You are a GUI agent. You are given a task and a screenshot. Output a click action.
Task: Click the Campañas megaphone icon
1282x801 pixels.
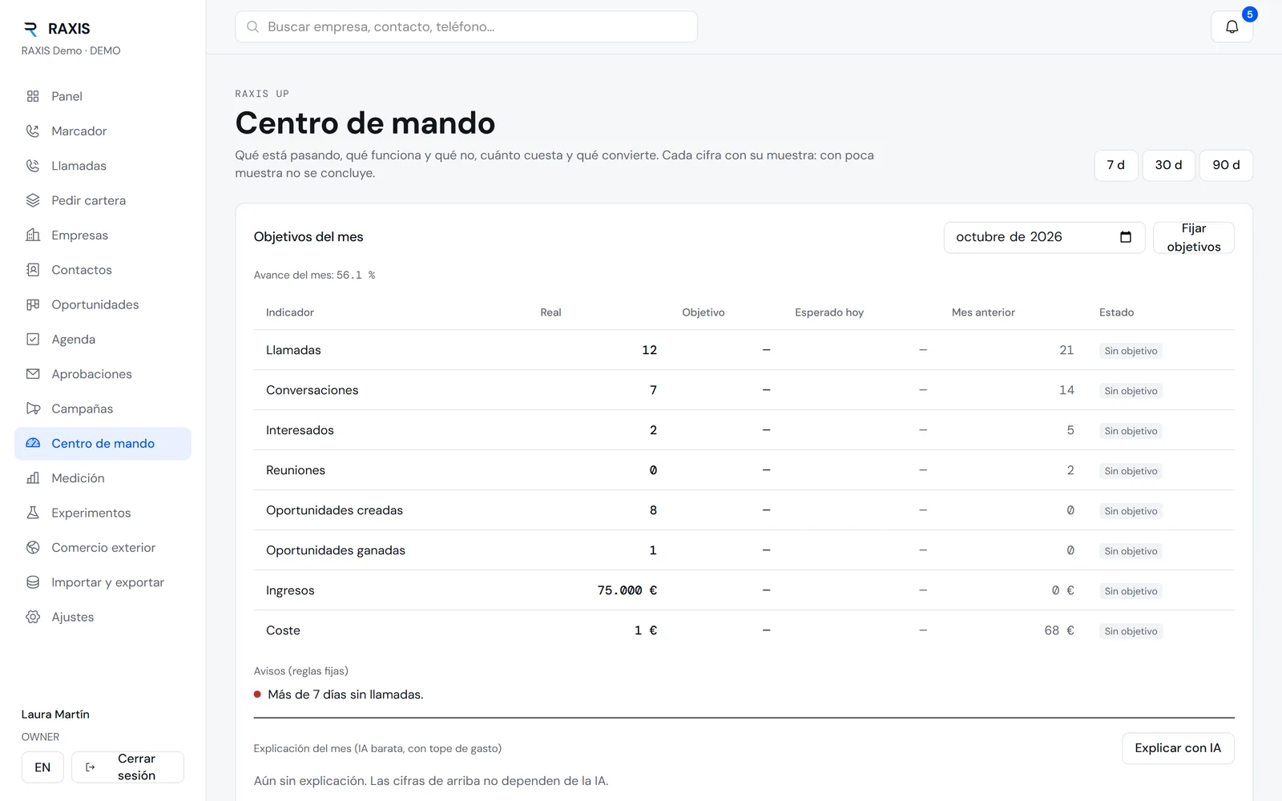pos(33,409)
